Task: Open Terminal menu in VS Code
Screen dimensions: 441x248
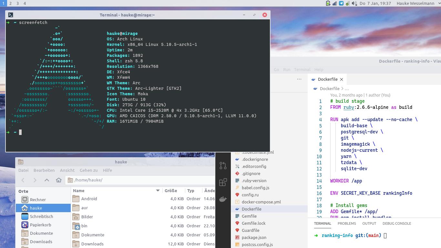Action: coord(302,69)
